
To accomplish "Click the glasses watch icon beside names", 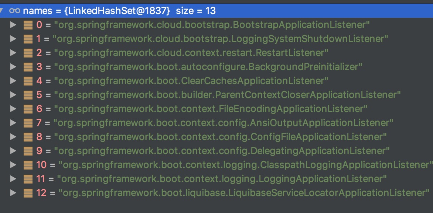I will click(15, 11).
